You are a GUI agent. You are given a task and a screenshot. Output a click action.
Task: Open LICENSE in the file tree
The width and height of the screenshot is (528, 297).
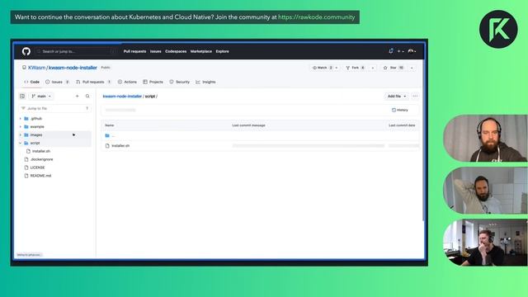click(37, 167)
